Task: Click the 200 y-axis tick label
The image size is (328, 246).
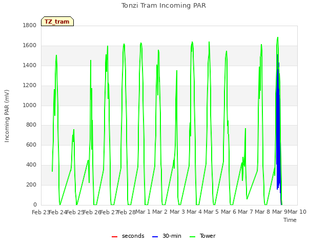Action: click(31, 184)
